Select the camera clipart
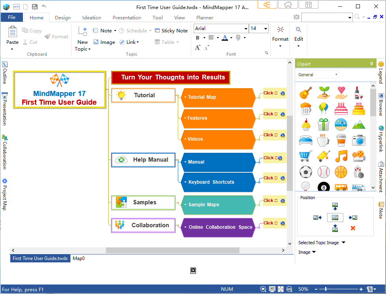 click(358, 140)
